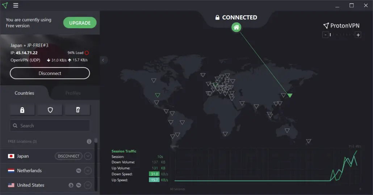
Task: Click the 'Japan' country name
Action: click(23, 156)
